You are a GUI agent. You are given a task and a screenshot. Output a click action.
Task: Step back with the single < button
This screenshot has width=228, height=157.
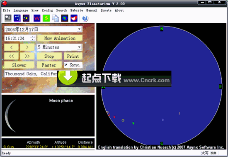click(x=11, y=47)
